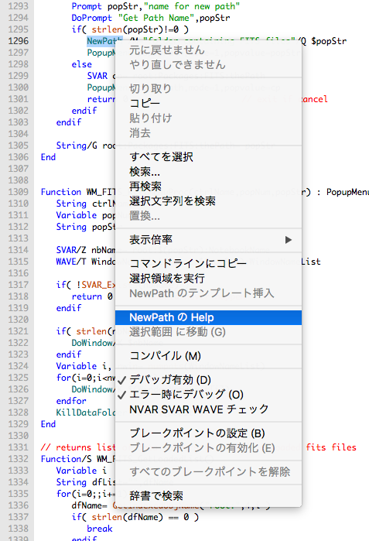Click 元に戻せません menu entry

(x=208, y=50)
